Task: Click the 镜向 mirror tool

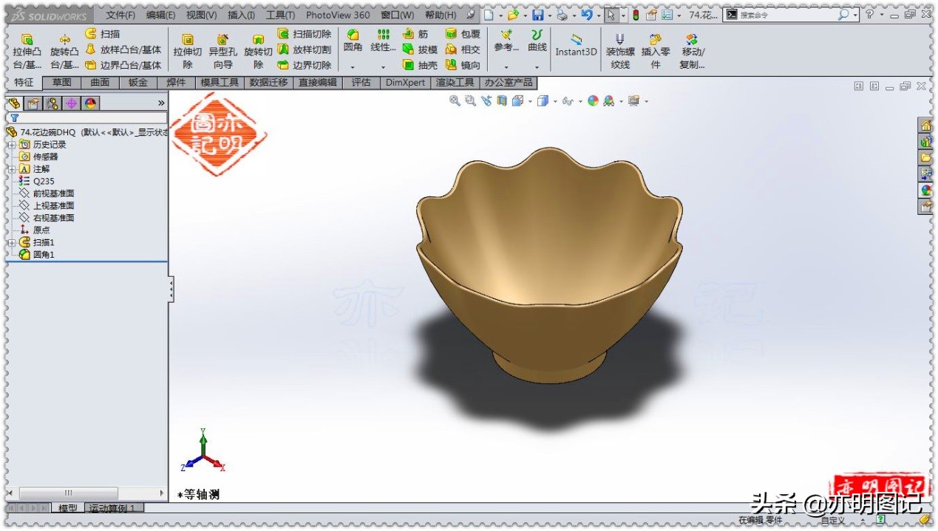Action: 463,65
